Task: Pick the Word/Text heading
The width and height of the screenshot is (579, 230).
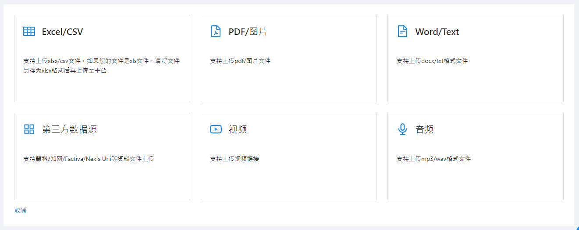Action: 437,32
